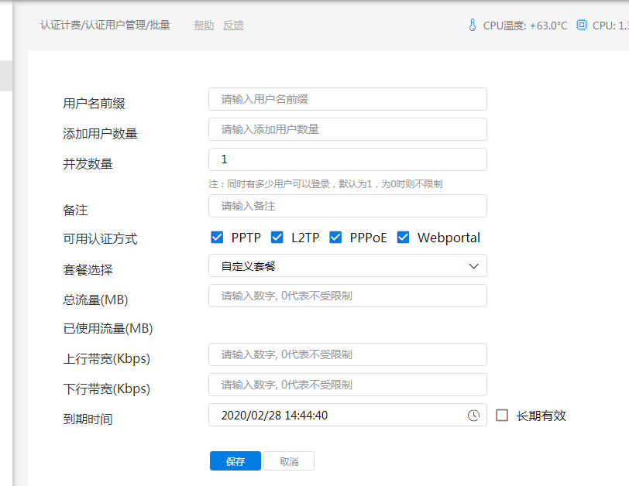629x486 pixels.
Task: Click the 保存 button
Action: coord(235,461)
